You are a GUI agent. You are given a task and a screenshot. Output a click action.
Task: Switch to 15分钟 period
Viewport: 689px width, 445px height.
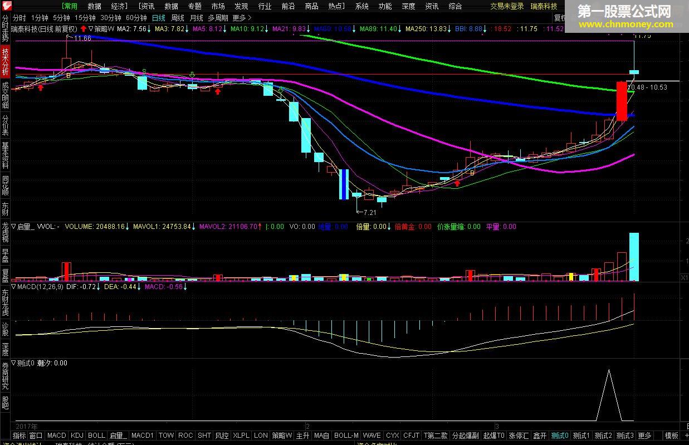tap(85, 18)
